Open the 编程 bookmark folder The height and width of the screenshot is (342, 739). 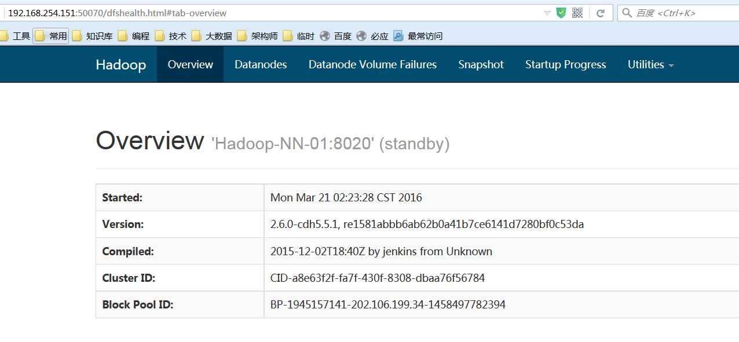(134, 36)
